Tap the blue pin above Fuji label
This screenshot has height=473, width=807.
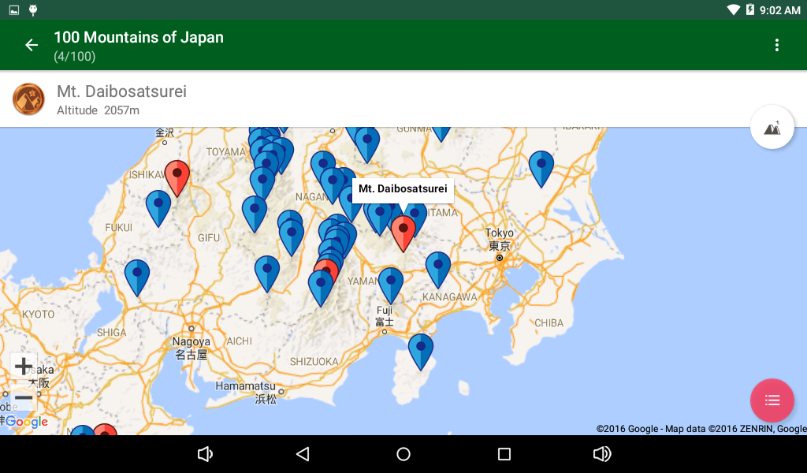tap(391, 284)
